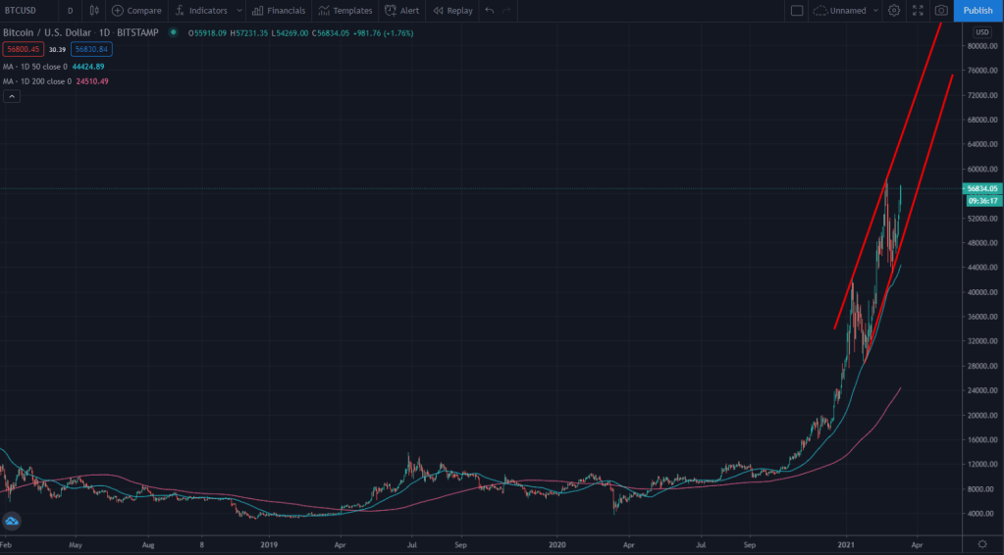Toggle fullscreen mode for the chart
The height and width of the screenshot is (555, 1004).
[918, 11]
